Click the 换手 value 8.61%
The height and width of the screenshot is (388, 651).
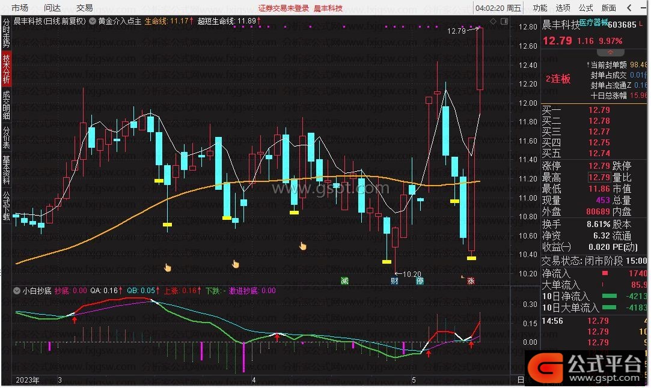click(598, 224)
